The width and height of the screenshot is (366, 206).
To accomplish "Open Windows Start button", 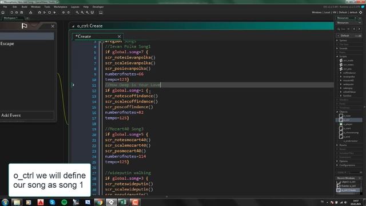I will pyautogui.click(x=5, y=202).
